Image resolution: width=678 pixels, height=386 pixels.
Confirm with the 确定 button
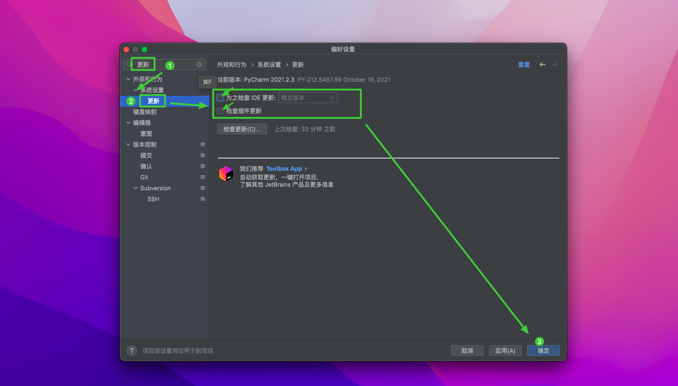[544, 351]
